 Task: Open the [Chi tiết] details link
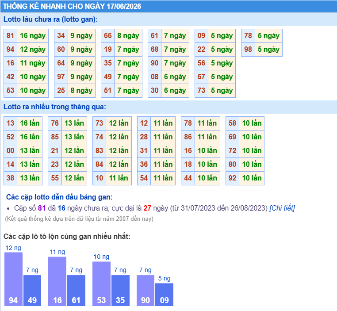click(282, 208)
